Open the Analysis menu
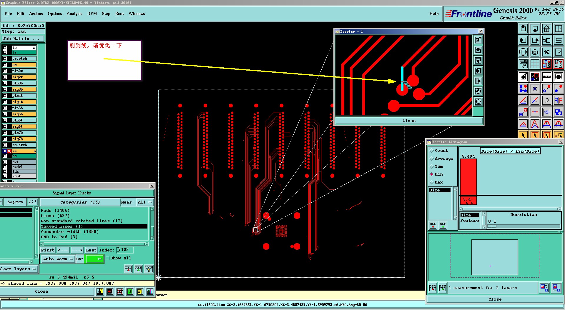Image resolution: width=565 pixels, height=310 pixels. pos(74,14)
